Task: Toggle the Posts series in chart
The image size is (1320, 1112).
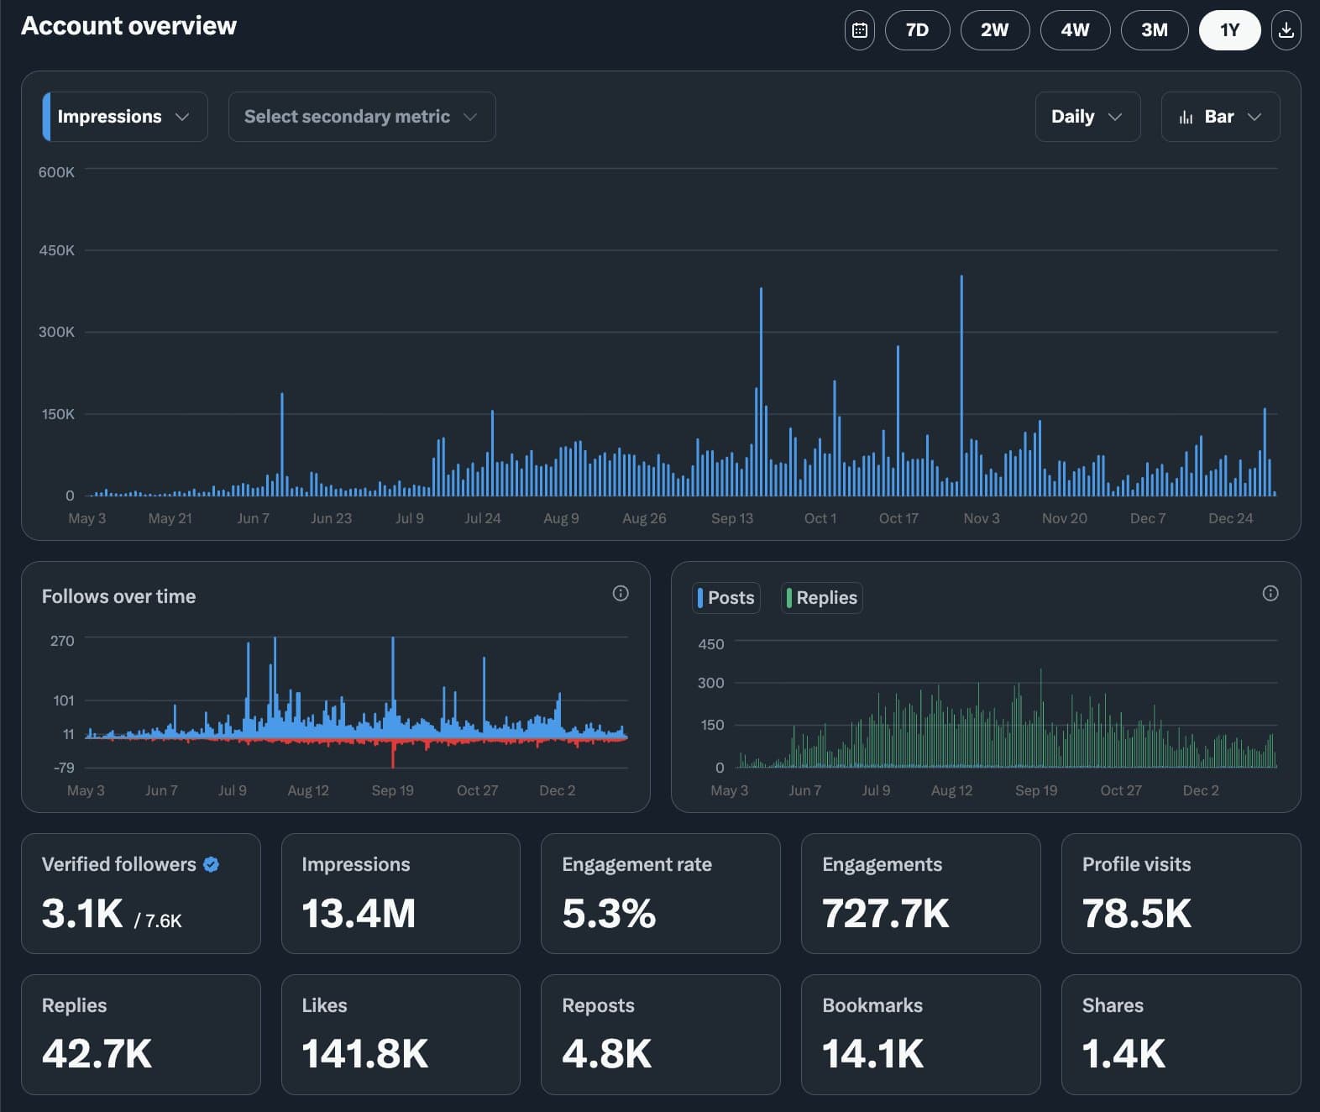Action: point(726,598)
